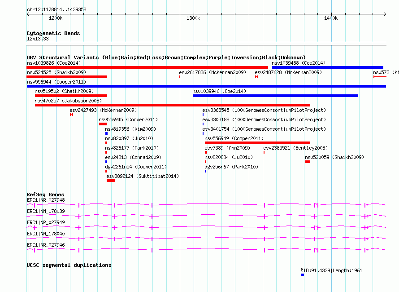Click the %ID:91.4329|Length:1961 label
The width and height of the screenshot is (399, 292).
331,270
